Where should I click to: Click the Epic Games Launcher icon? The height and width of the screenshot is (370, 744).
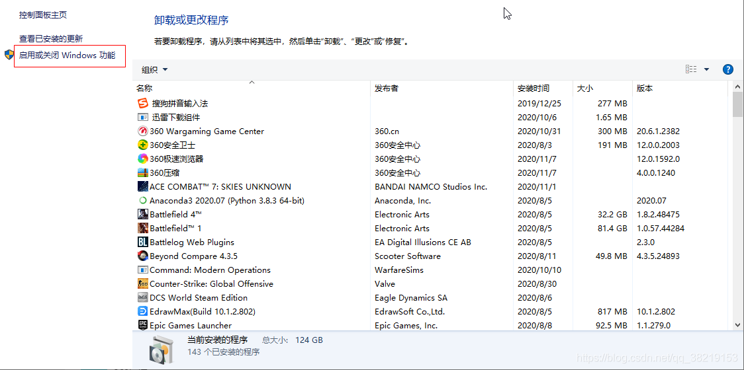[x=143, y=326]
